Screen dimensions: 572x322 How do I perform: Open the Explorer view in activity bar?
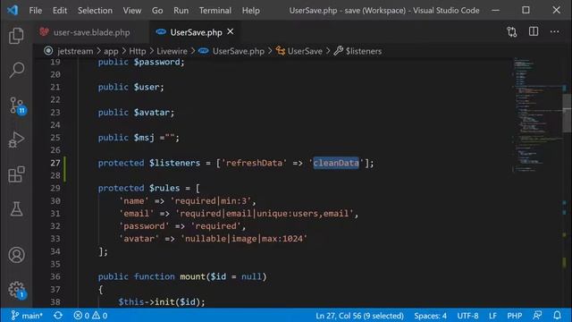coord(16,36)
